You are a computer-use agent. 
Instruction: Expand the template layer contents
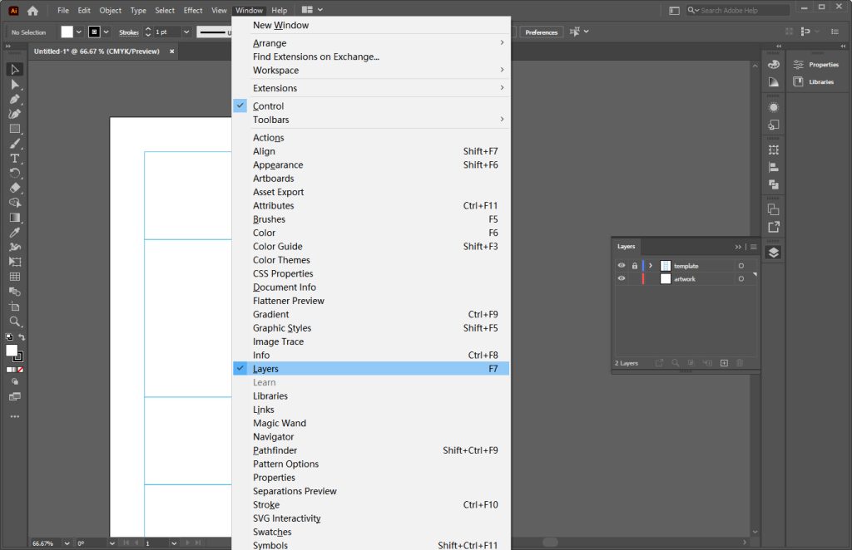pyautogui.click(x=651, y=266)
